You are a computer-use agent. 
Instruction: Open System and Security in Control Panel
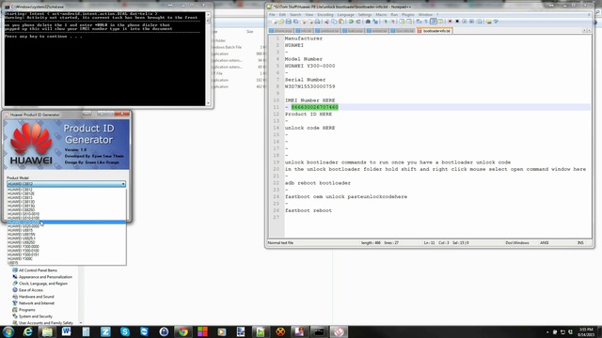[36, 316]
